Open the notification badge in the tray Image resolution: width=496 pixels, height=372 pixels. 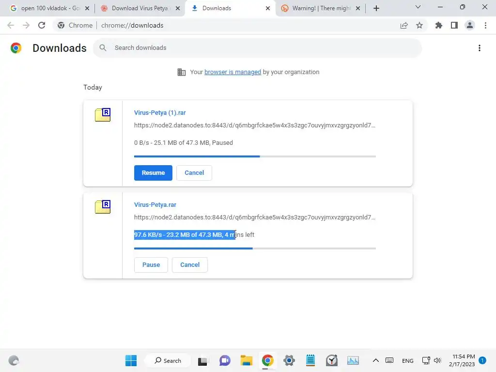pyautogui.click(x=482, y=360)
